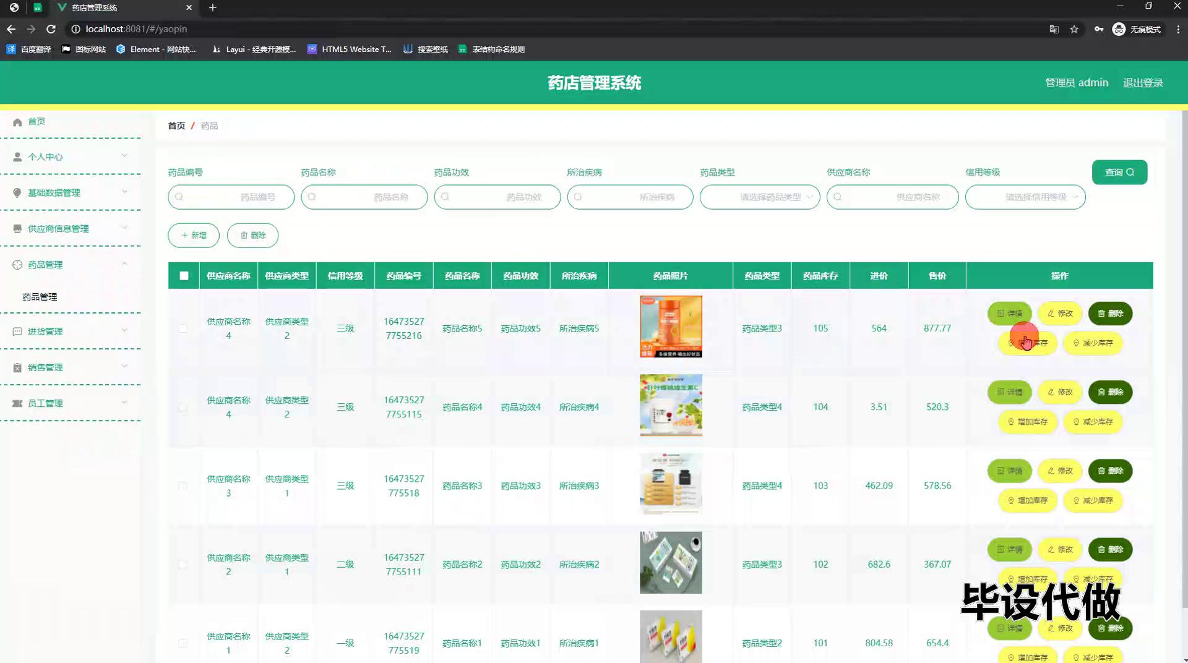Click the home icon in the sidebar

[x=17, y=122]
